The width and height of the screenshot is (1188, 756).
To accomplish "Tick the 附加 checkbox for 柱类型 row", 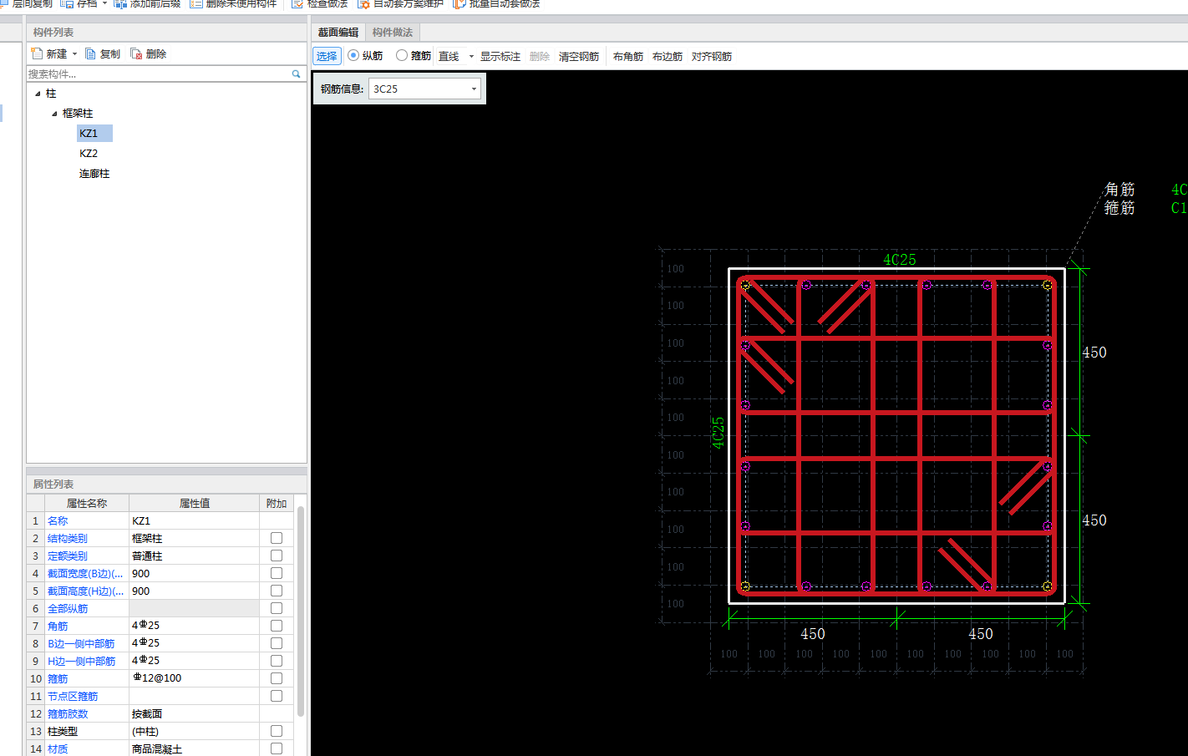I will [277, 731].
